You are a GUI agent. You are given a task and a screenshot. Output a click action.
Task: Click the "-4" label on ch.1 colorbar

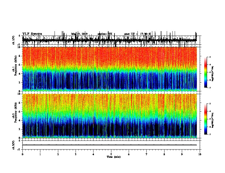coord(210,65)
